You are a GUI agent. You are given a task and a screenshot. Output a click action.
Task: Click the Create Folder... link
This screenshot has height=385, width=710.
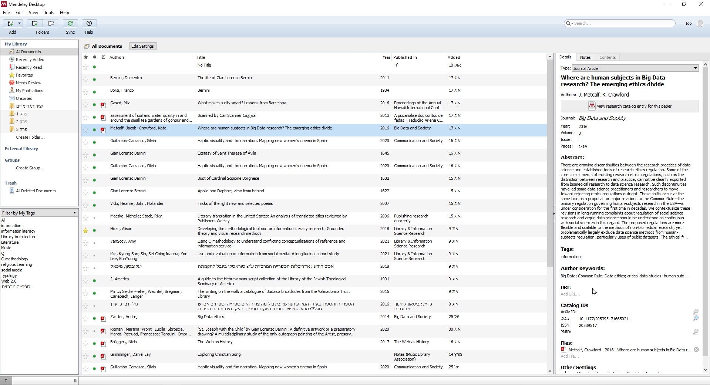pos(30,137)
